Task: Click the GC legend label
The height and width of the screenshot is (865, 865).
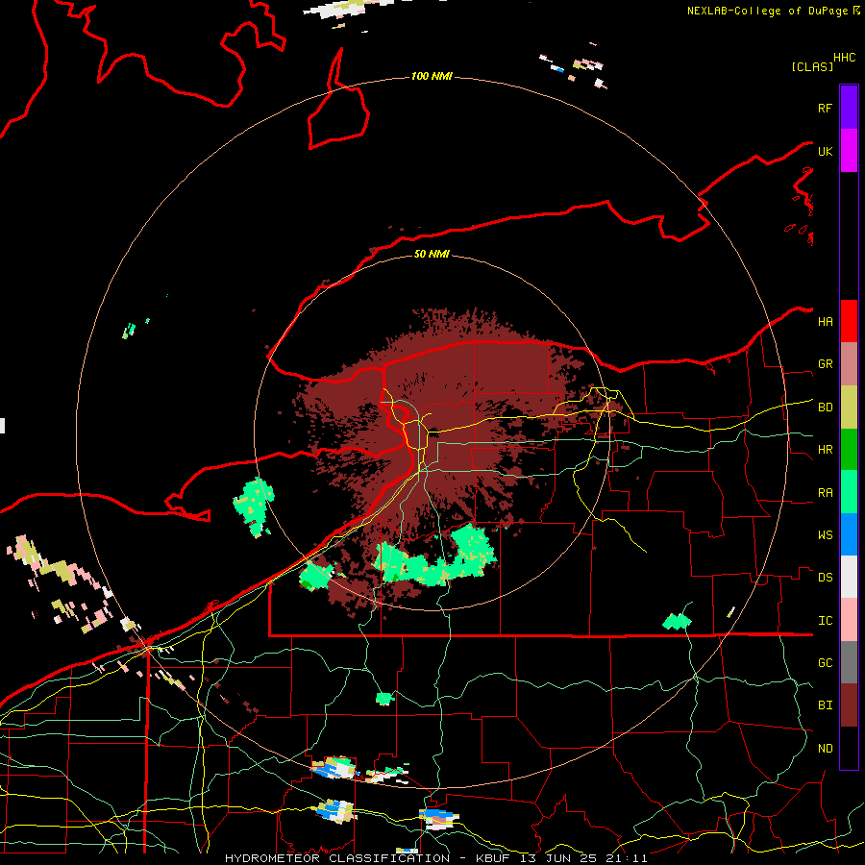Action: point(825,663)
